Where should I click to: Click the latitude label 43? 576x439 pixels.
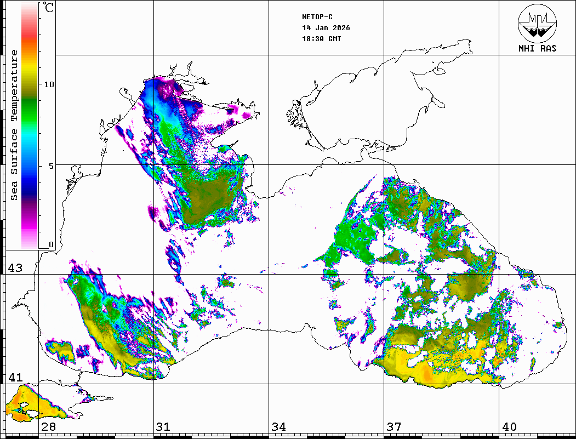tap(14, 268)
